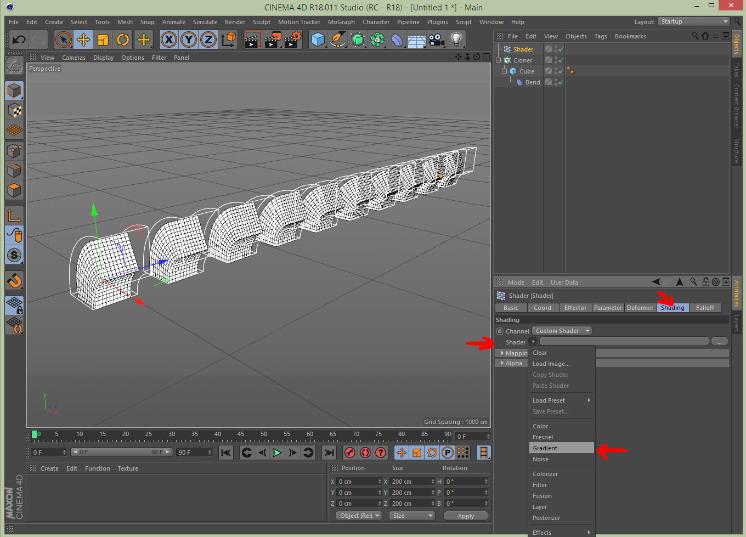Enable Polygons mode

(14, 190)
